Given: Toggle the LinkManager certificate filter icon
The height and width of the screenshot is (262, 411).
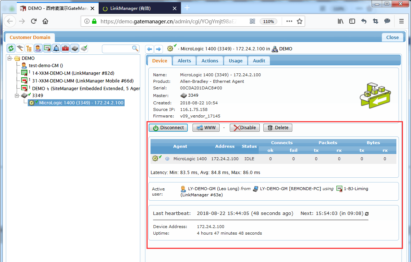Looking at the screenshot, I should pos(47,49).
